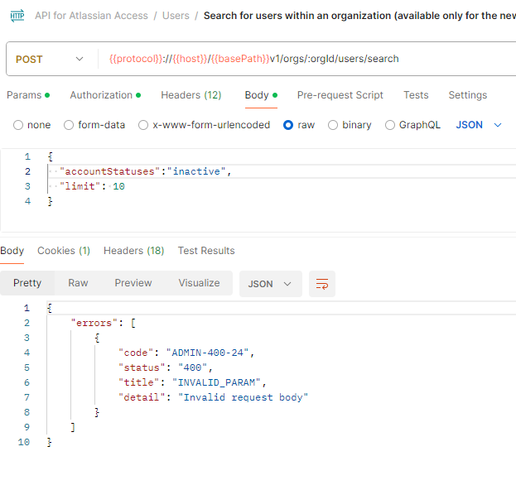Click the "errors" key in the response

(x=94, y=323)
